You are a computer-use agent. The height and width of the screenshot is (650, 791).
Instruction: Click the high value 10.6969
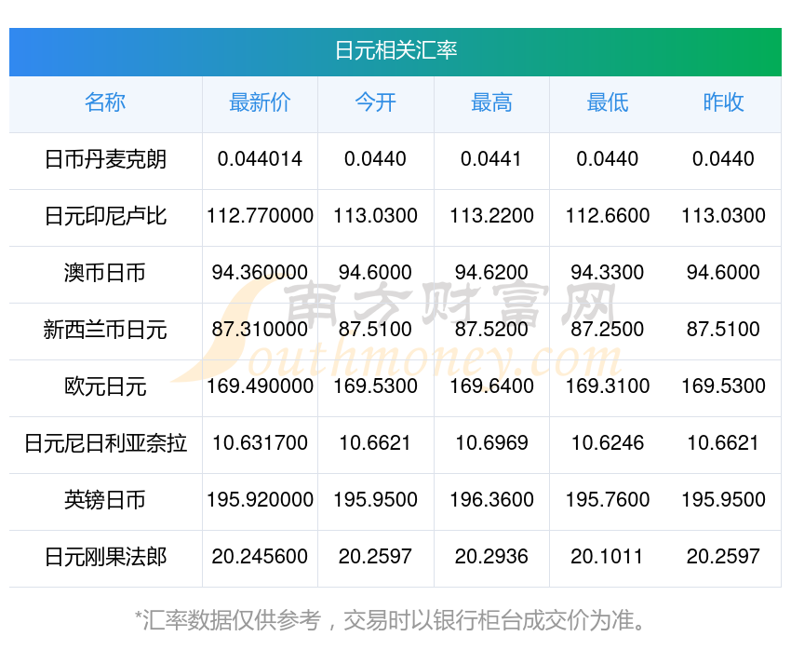(491, 443)
